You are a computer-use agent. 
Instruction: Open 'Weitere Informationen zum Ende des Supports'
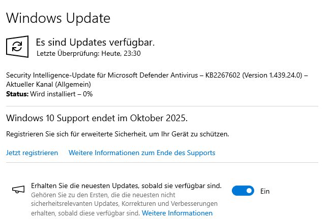pos(142,153)
